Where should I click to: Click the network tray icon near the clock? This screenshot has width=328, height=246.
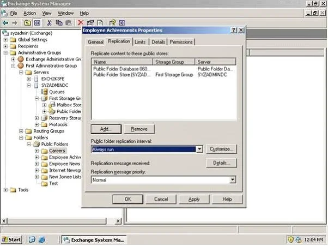(298, 239)
